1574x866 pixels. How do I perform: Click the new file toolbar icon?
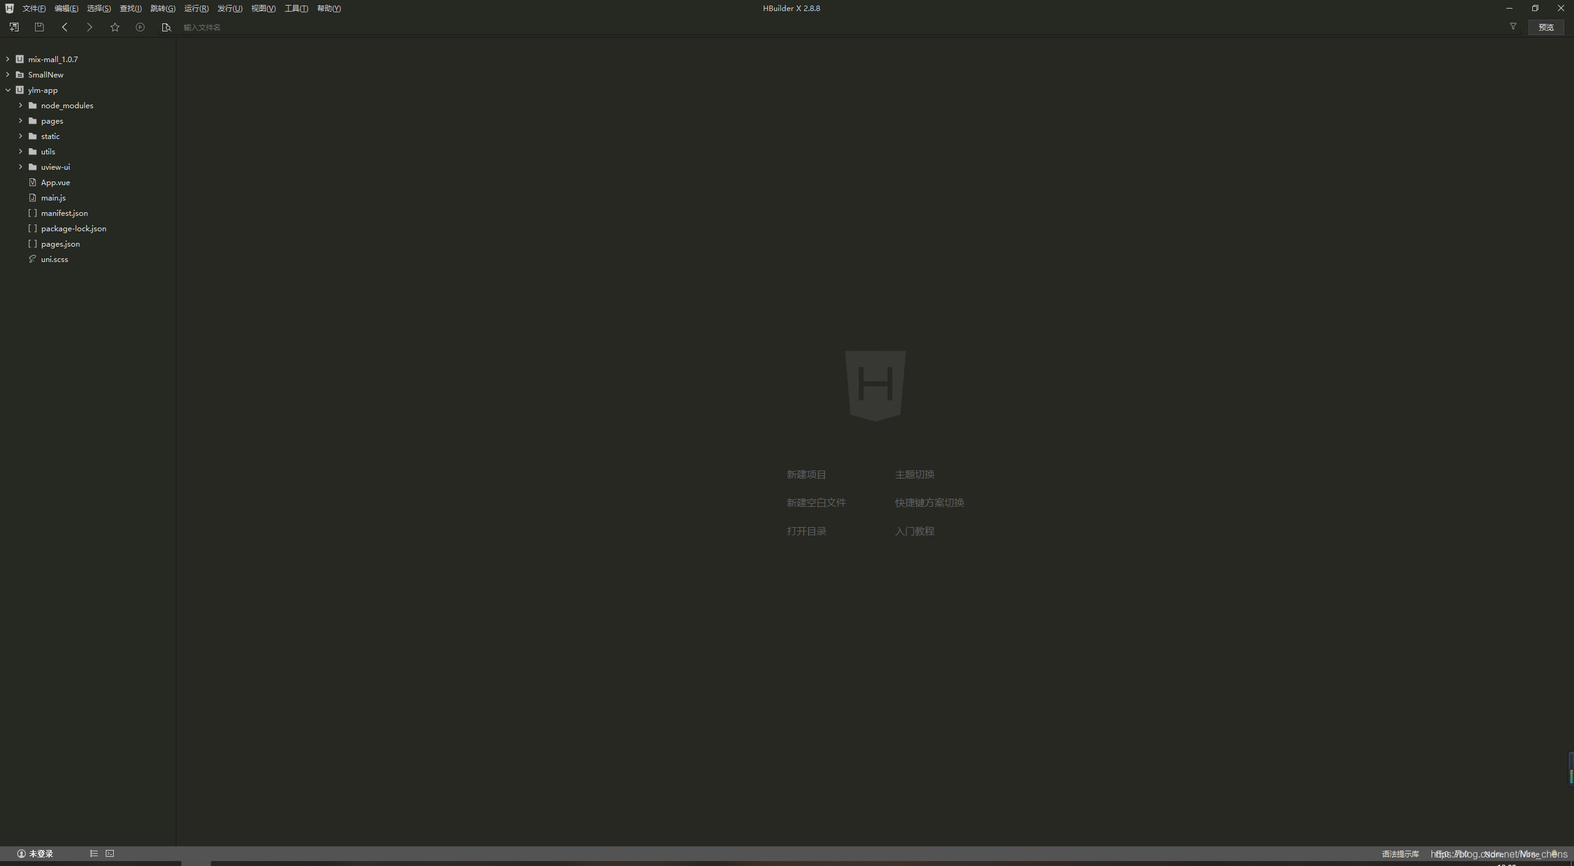coord(14,27)
